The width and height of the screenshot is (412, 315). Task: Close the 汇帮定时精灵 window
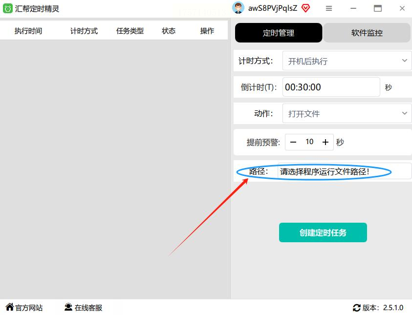(402, 8)
